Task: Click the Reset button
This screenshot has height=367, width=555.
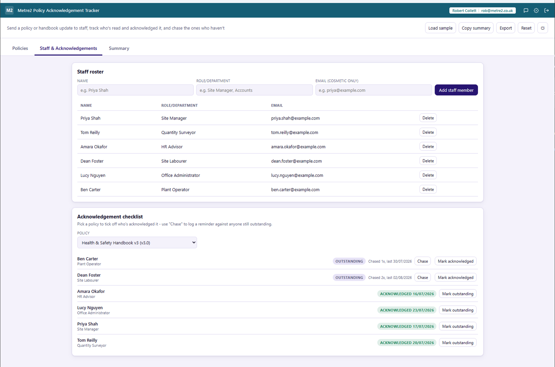Action: pyautogui.click(x=526, y=28)
